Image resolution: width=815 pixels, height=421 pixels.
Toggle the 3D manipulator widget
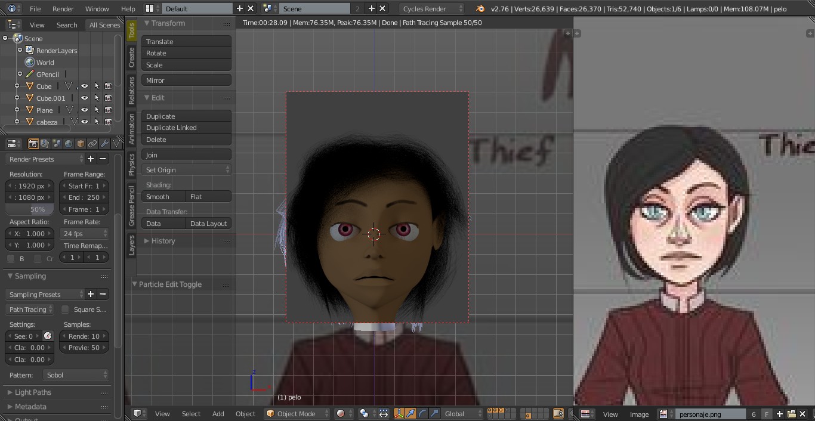[399, 413]
